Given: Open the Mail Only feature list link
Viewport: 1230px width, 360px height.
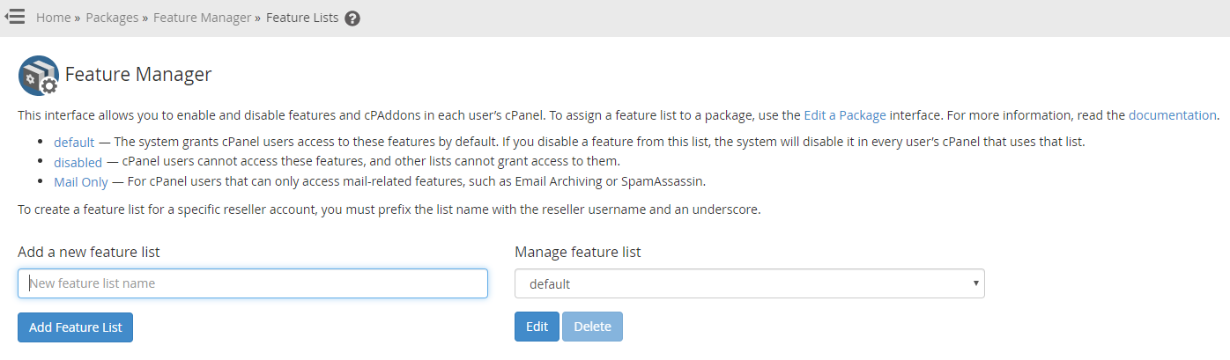Looking at the screenshot, I should click(81, 182).
